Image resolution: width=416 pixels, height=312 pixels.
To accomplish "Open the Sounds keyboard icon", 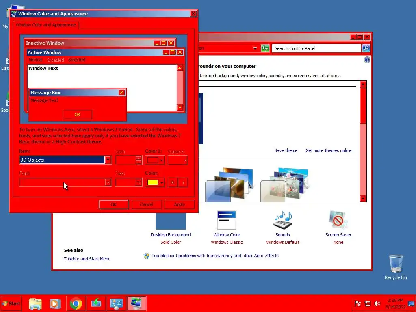I will pos(283,220).
